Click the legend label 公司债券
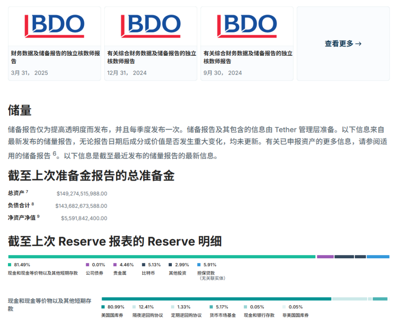The height and width of the screenshot is (322, 395). (95, 273)
